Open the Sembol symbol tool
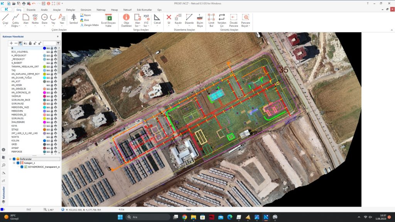Viewport: 395px width, 222px height. pyautogui.click(x=74, y=20)
